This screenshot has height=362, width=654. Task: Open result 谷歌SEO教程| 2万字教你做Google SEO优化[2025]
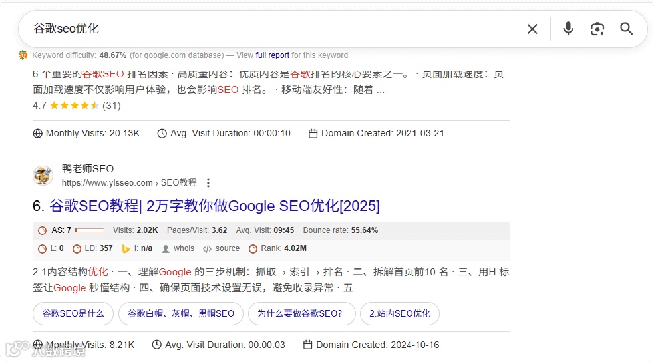pos(214,206)
